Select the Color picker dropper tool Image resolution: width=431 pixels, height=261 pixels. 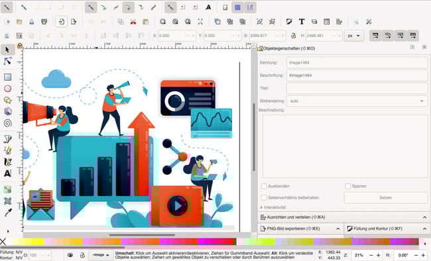tap(7, 213)
